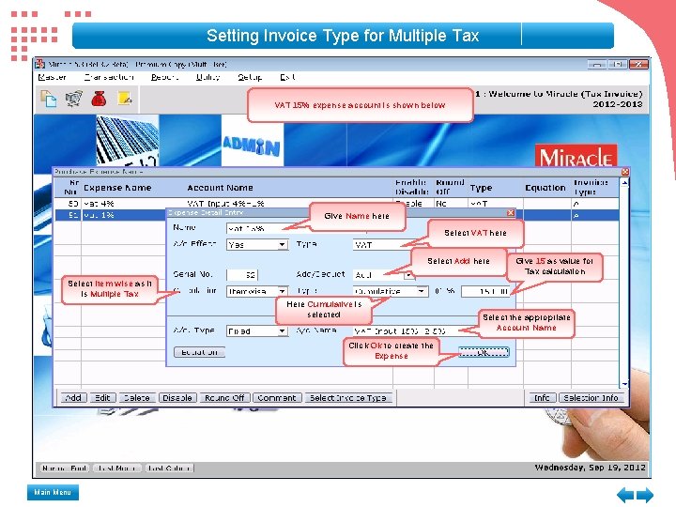Screen dimensions: 676x507
Task: Click the yellow note toolbar icon
Action: click(124, 99)
